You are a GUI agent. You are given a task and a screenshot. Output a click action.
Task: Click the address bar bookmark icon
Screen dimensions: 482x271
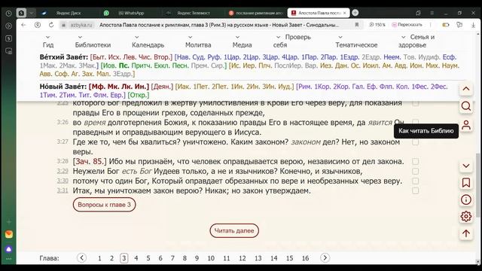[x=356, y=25]
